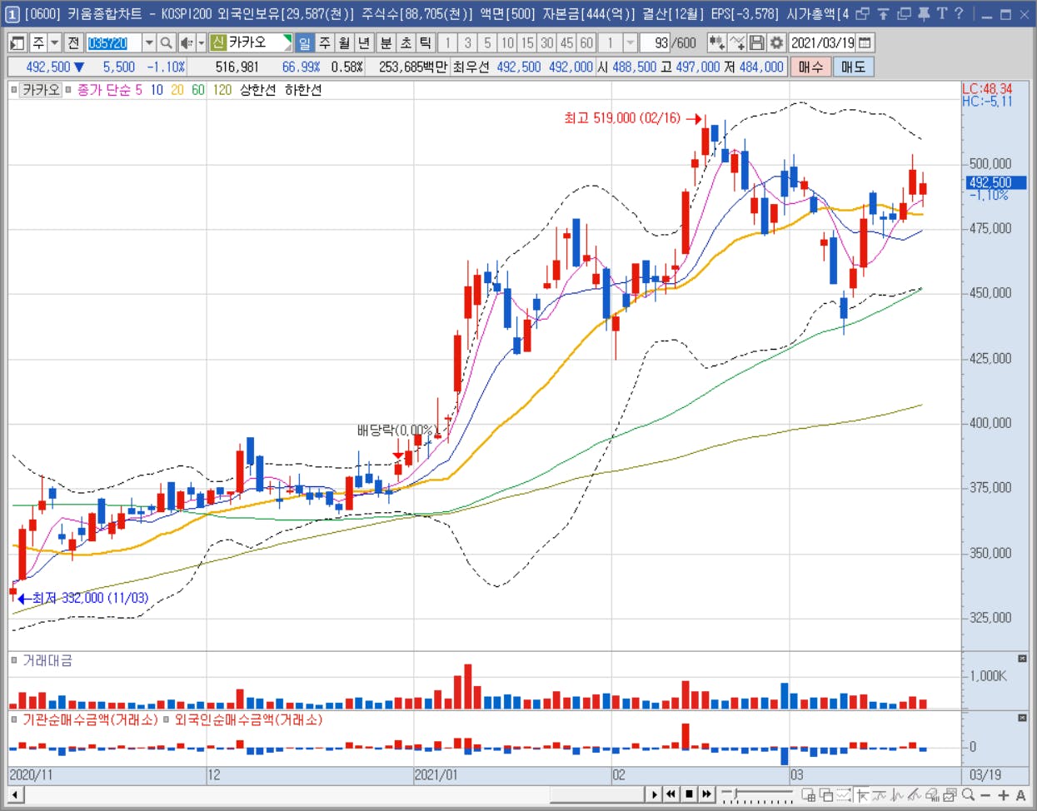
Task: Select the 분 minute chart tab
Action: point(386,42)
